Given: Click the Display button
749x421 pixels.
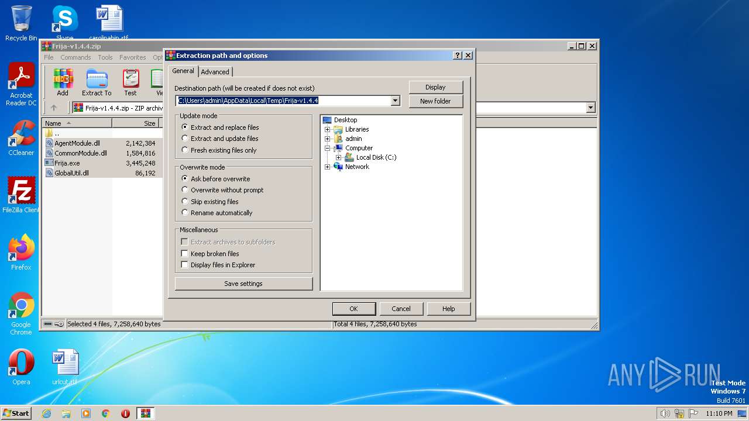Looking at the screenshot, I should 435,87.
